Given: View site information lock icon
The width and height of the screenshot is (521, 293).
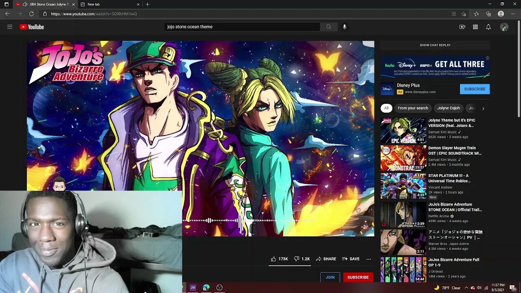Looking at the screenshot, I should (x=45, y=14).
